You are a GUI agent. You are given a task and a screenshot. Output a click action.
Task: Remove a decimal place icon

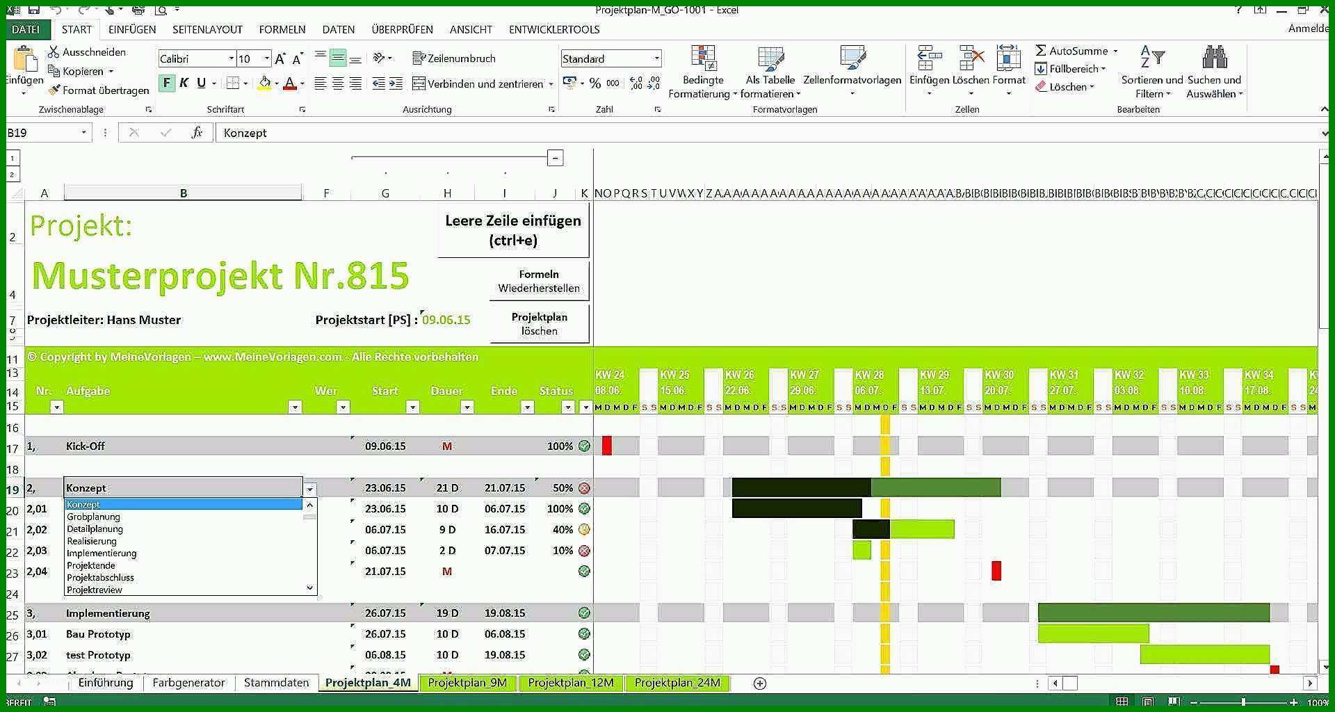point(654,83)
